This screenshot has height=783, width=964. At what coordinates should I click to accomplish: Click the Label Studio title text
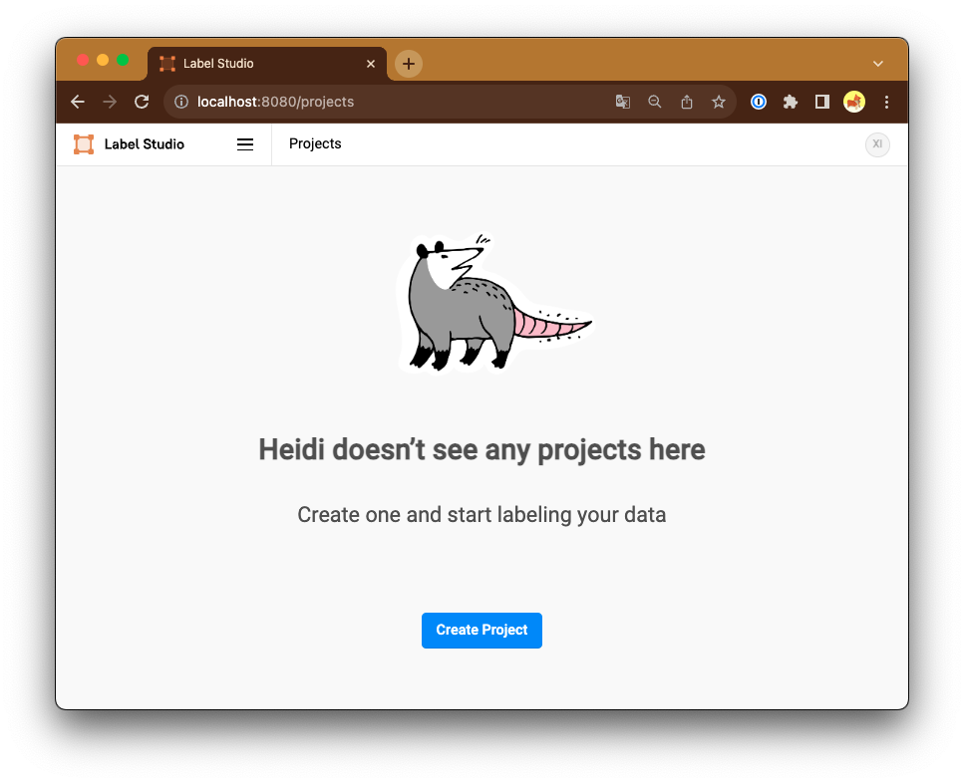(x=145, y=144)
